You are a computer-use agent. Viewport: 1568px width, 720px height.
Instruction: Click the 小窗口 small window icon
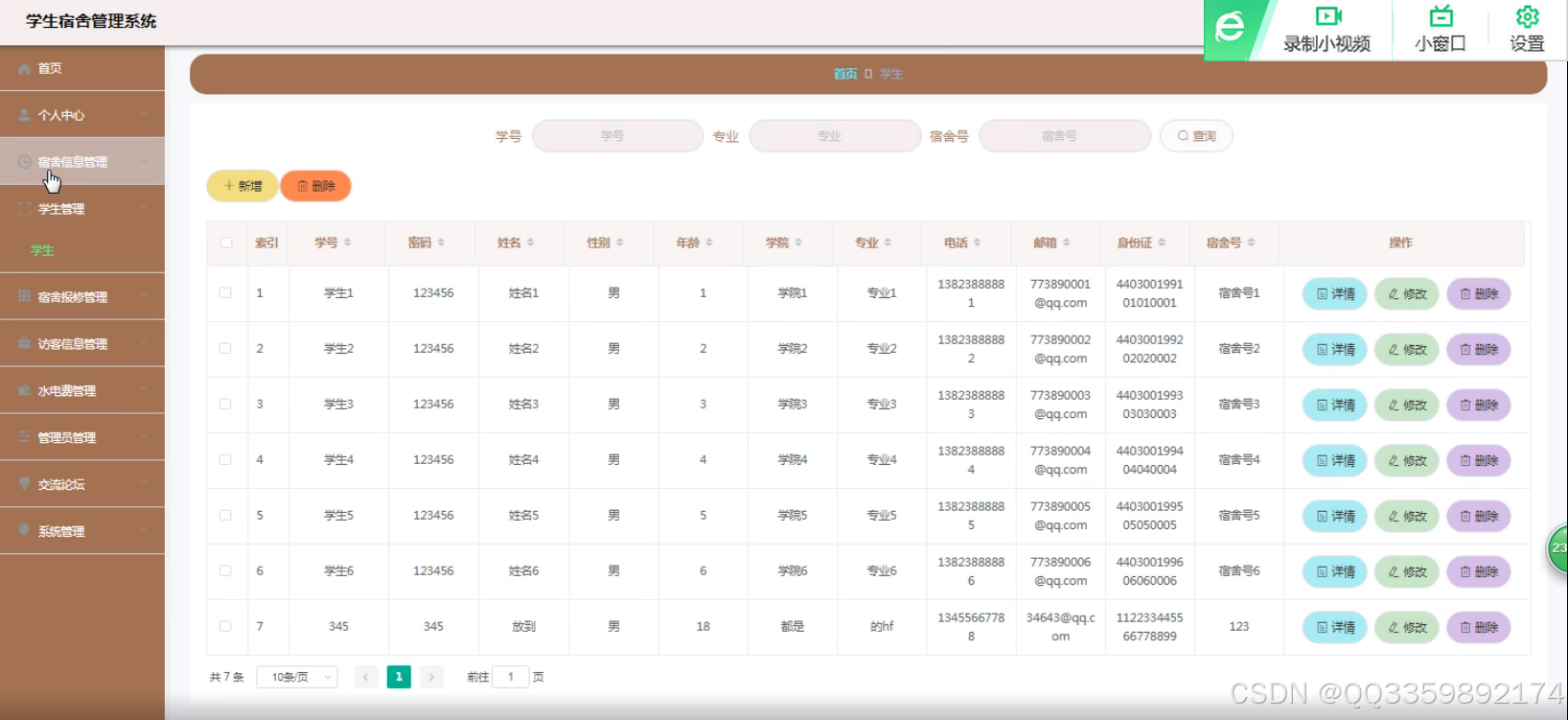[x=1441, y=16]
